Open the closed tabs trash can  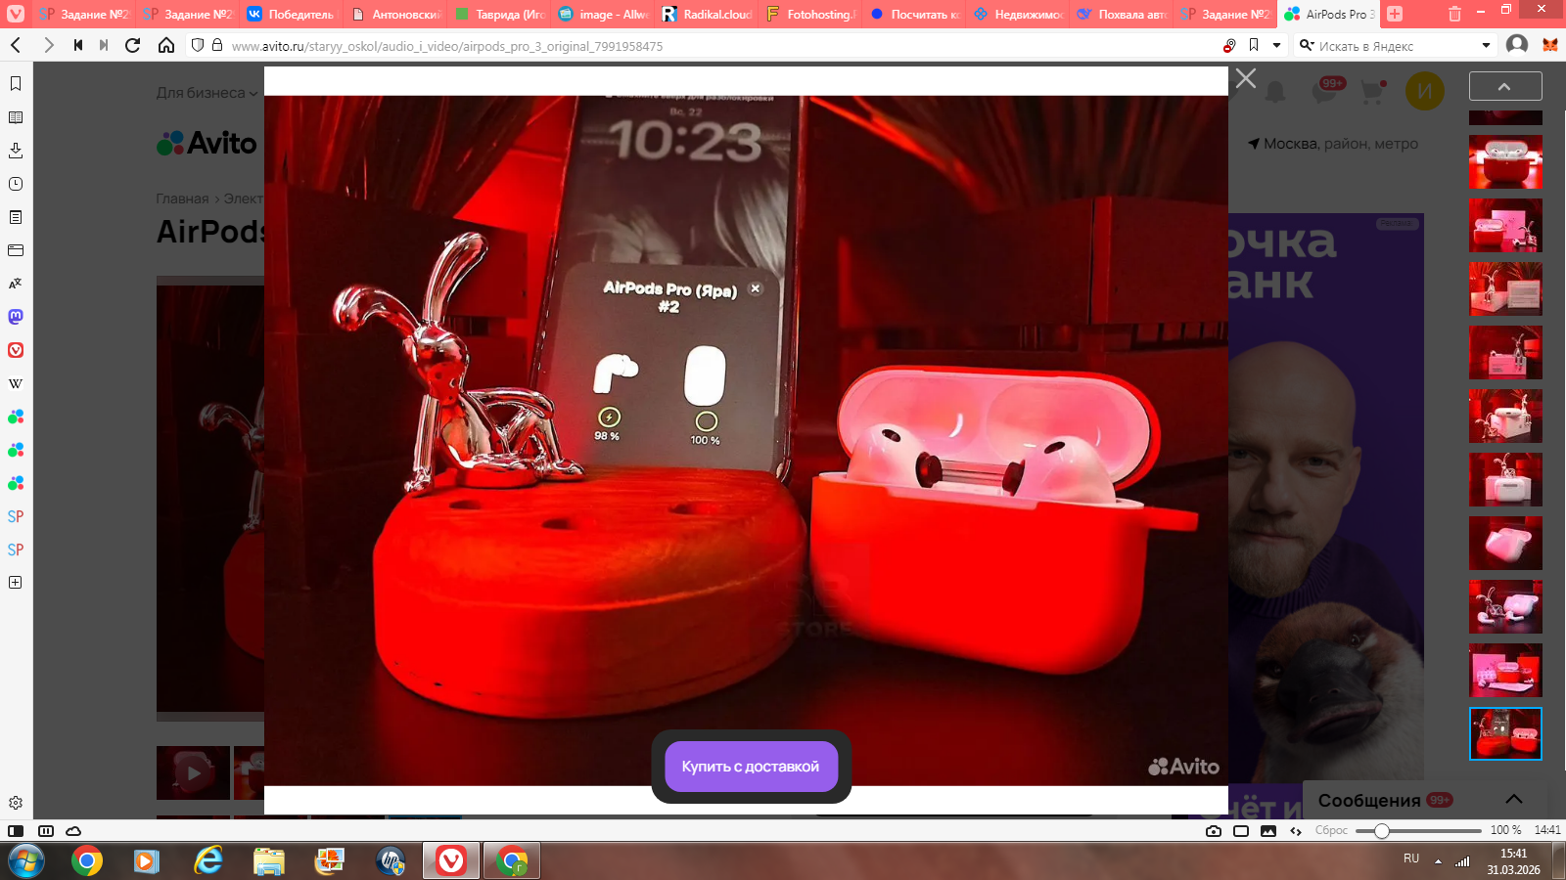1454,14
